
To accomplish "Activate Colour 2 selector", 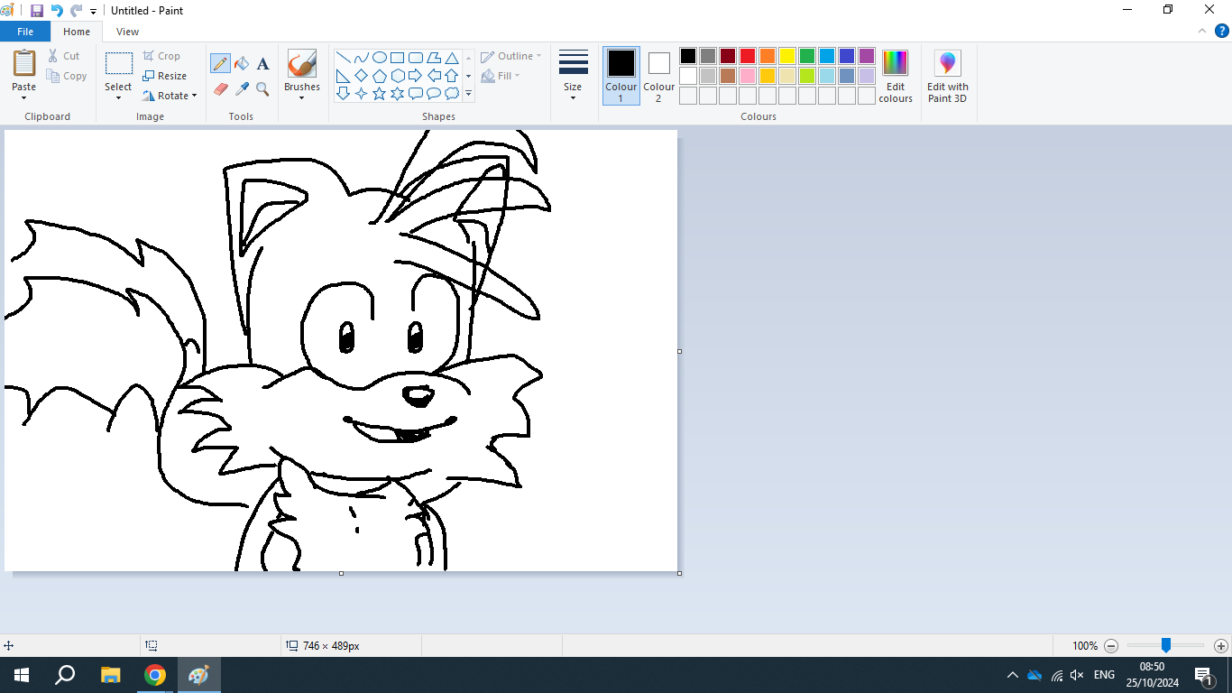I will [658, 76].
